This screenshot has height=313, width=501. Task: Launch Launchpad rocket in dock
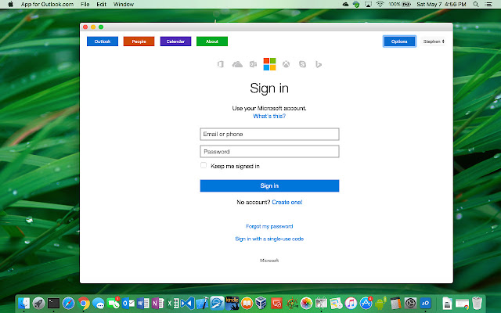coord(38,303)
